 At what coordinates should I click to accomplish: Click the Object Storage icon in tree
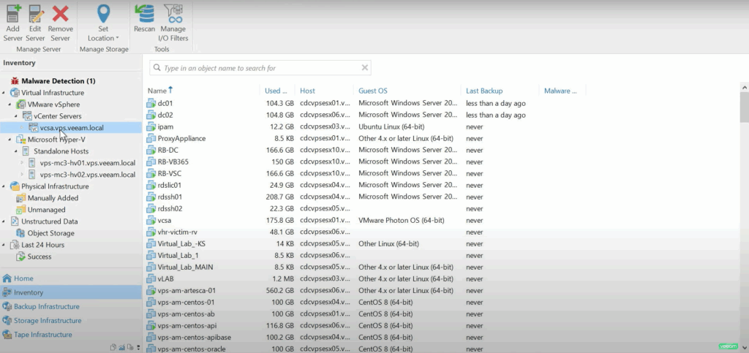click(20, 233)
